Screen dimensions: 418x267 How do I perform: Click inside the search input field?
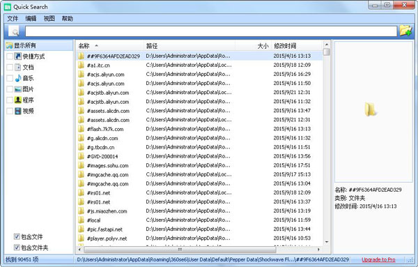pyautogui.click(x=211, y=31)
